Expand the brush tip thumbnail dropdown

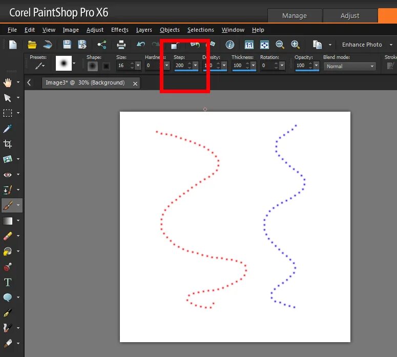(x=74, y=64)
